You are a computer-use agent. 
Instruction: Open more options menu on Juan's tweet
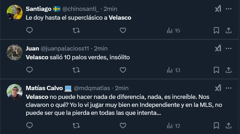(x=228, y=48)
